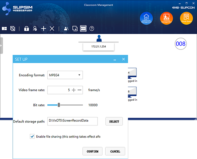Click the SET UP dialog title
197x159 pixels.
click(x=21, y=59)
